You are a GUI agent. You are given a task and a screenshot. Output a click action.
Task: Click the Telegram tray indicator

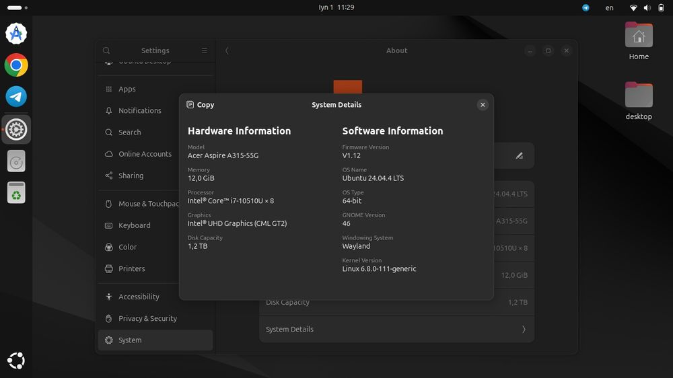[x=586, y=7]
